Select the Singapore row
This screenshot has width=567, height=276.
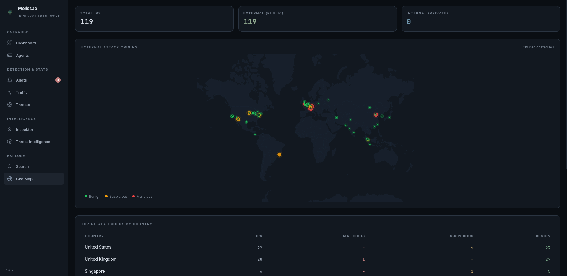pos(318,271)
